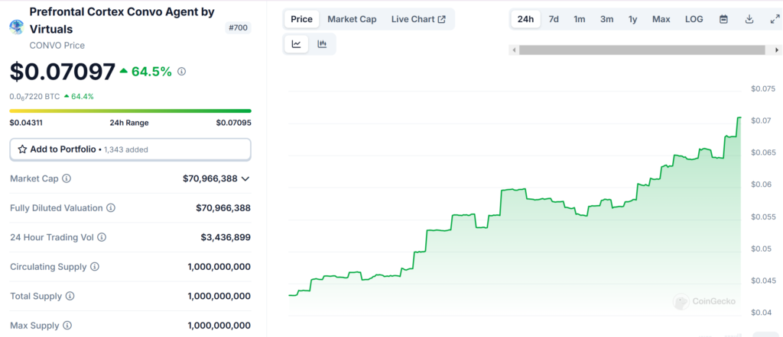Open the Live Chart external link

point(418,19)
